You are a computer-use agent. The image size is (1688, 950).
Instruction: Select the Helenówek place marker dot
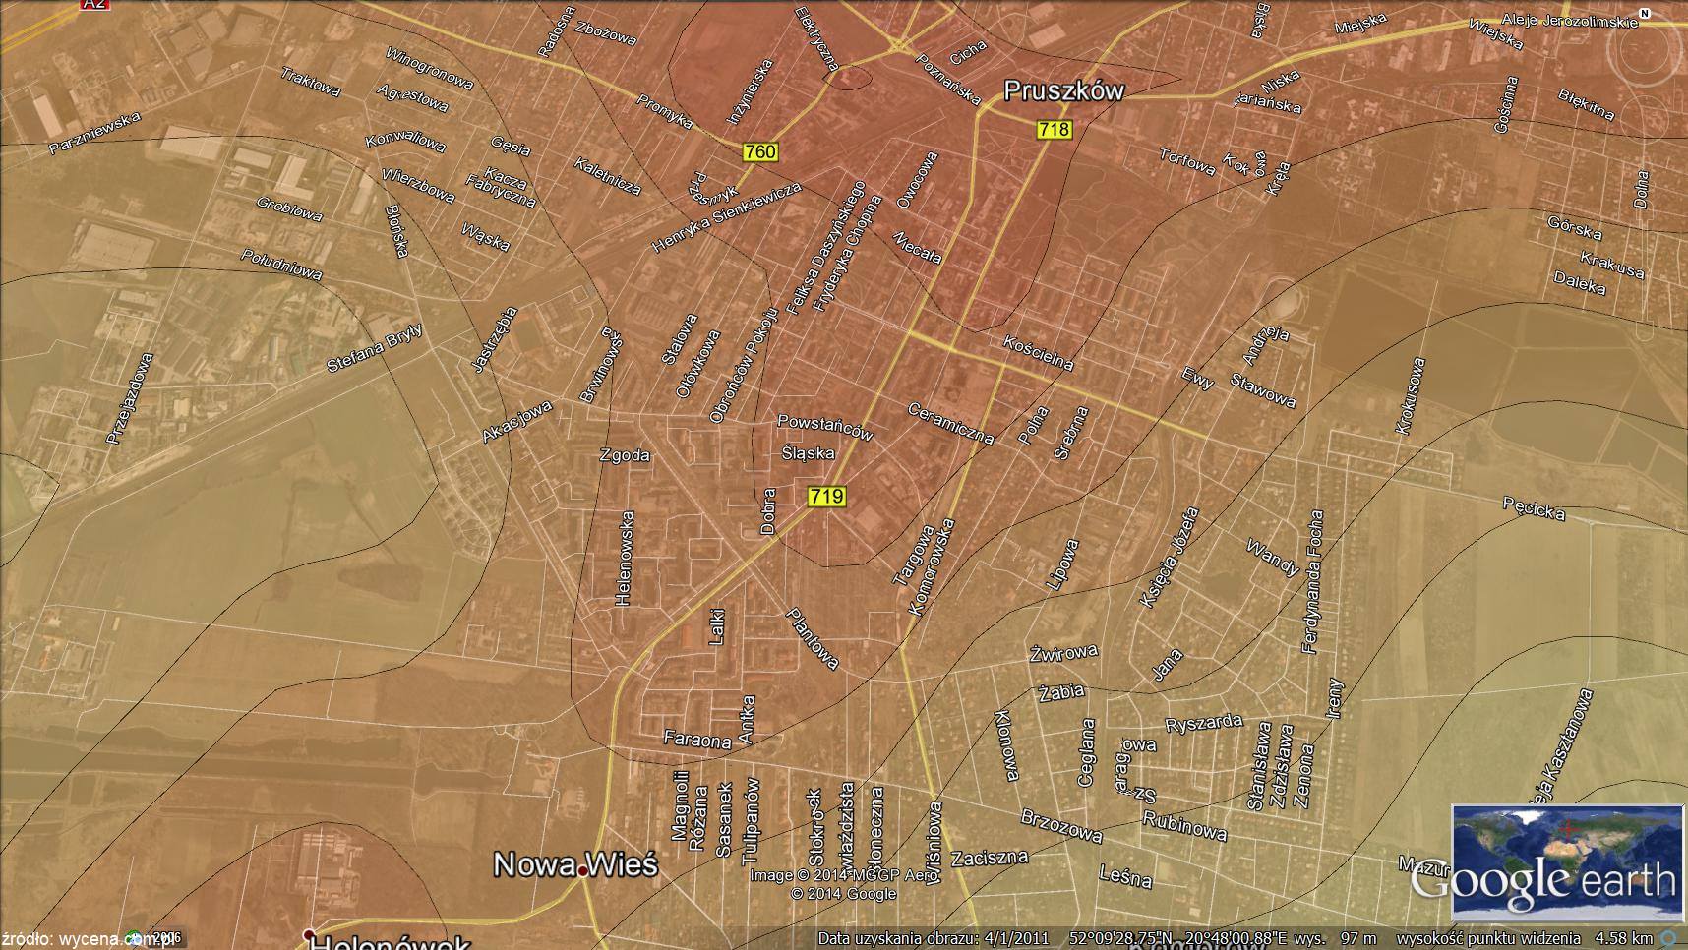(x=309, y=933)
